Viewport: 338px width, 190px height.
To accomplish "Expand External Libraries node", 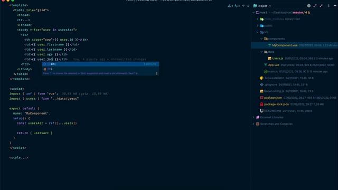I will 253,117.
